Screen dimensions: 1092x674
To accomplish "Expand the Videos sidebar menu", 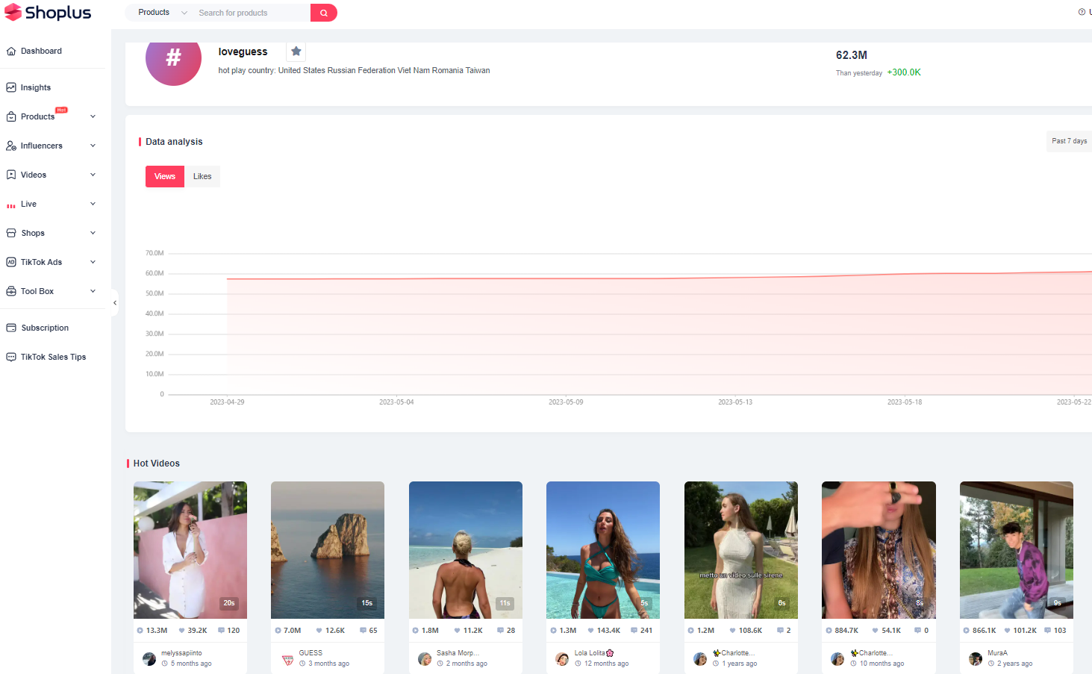I will (x=93, y=175).
